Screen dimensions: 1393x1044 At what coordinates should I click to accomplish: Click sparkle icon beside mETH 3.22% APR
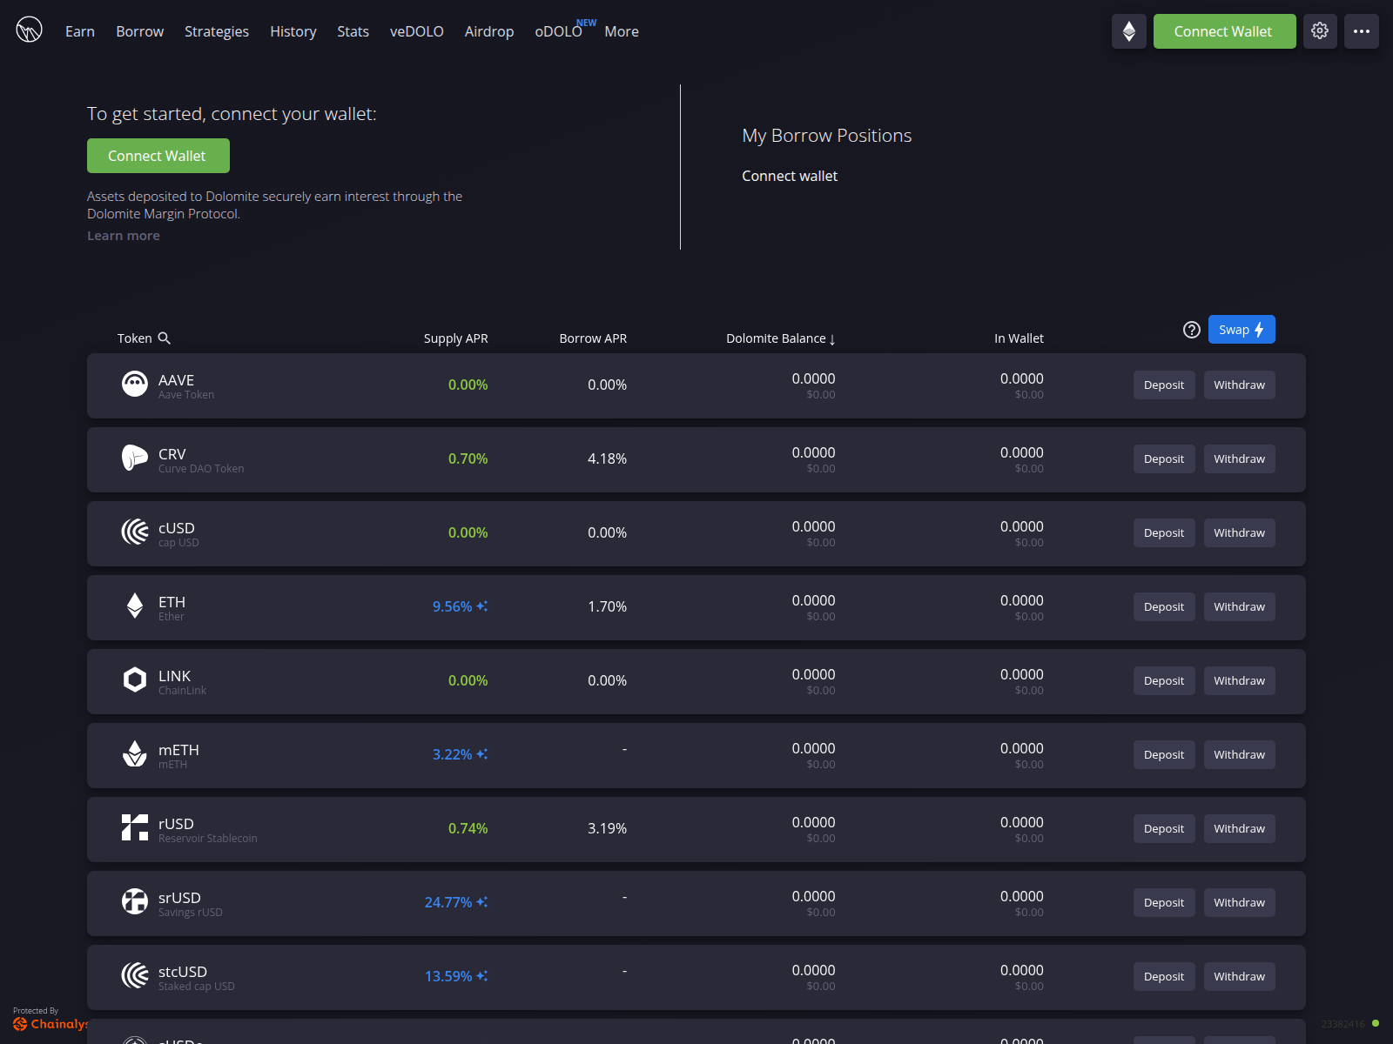482,754
